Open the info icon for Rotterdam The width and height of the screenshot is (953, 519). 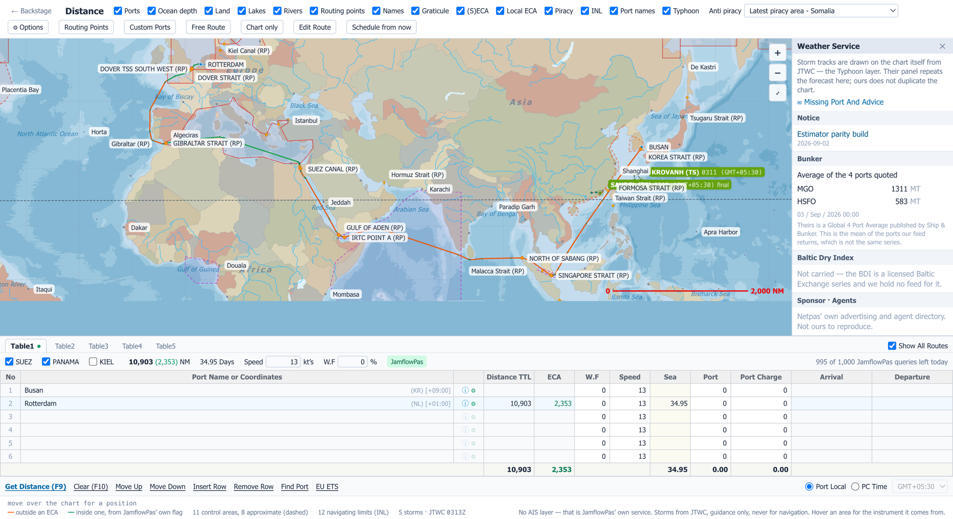pos(465,404)
